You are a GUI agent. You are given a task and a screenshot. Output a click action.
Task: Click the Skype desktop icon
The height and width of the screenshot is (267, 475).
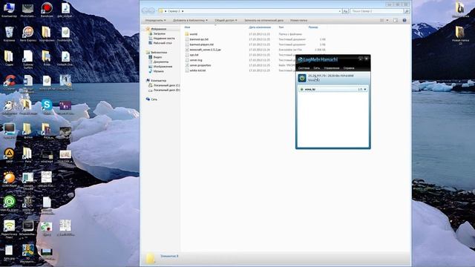point(47,107)
